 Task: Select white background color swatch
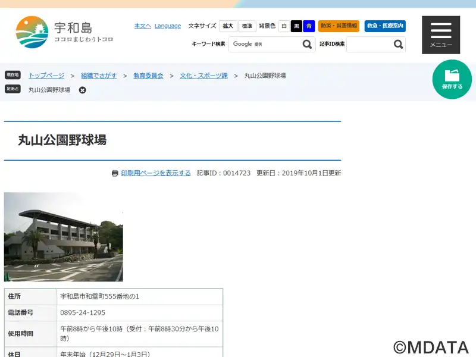click(x=284, y=26)
